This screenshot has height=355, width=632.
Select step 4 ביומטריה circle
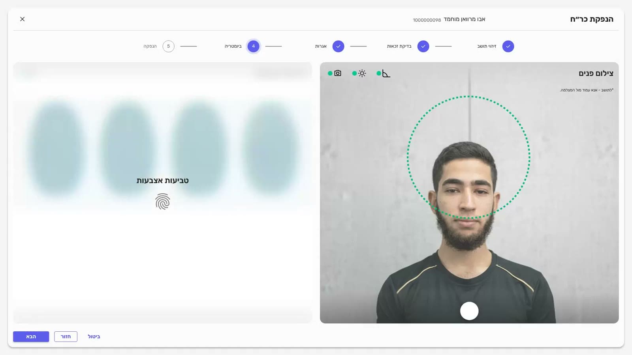254,46
